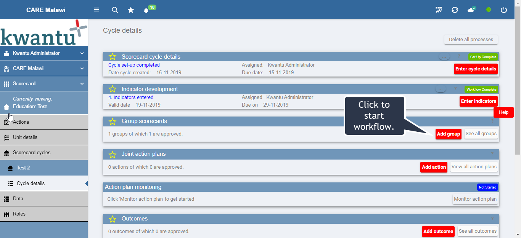
Task: Expand Kwantu Administrator sidebar menu
Action: pos(44,53)
